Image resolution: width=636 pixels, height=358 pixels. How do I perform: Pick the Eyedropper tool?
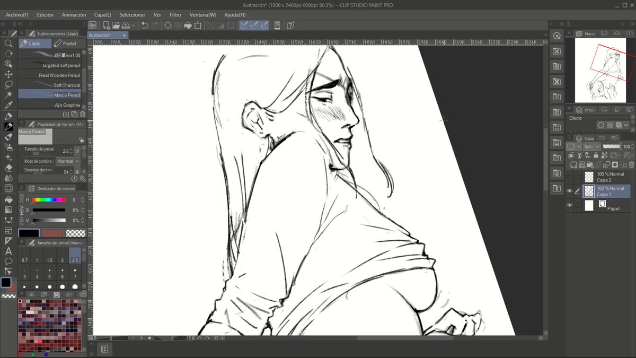8,106
